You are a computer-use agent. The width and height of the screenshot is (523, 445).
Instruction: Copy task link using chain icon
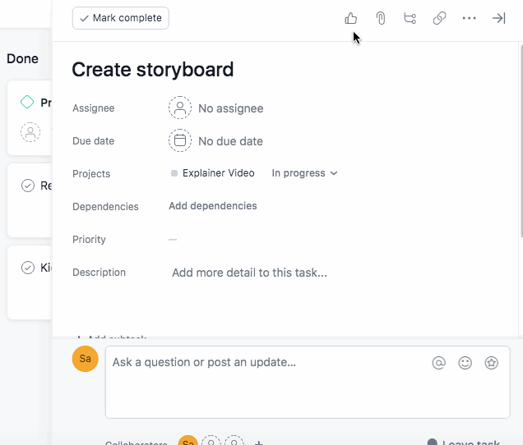(x=439, y=18)
